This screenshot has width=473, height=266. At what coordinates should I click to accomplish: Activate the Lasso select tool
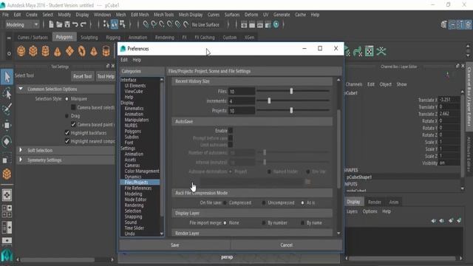pos(7,94)
